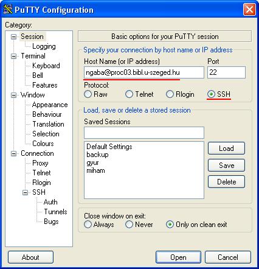259x269 pixels.
Task: Open Rlogin settings in category tree
Action: coord(41,183)
